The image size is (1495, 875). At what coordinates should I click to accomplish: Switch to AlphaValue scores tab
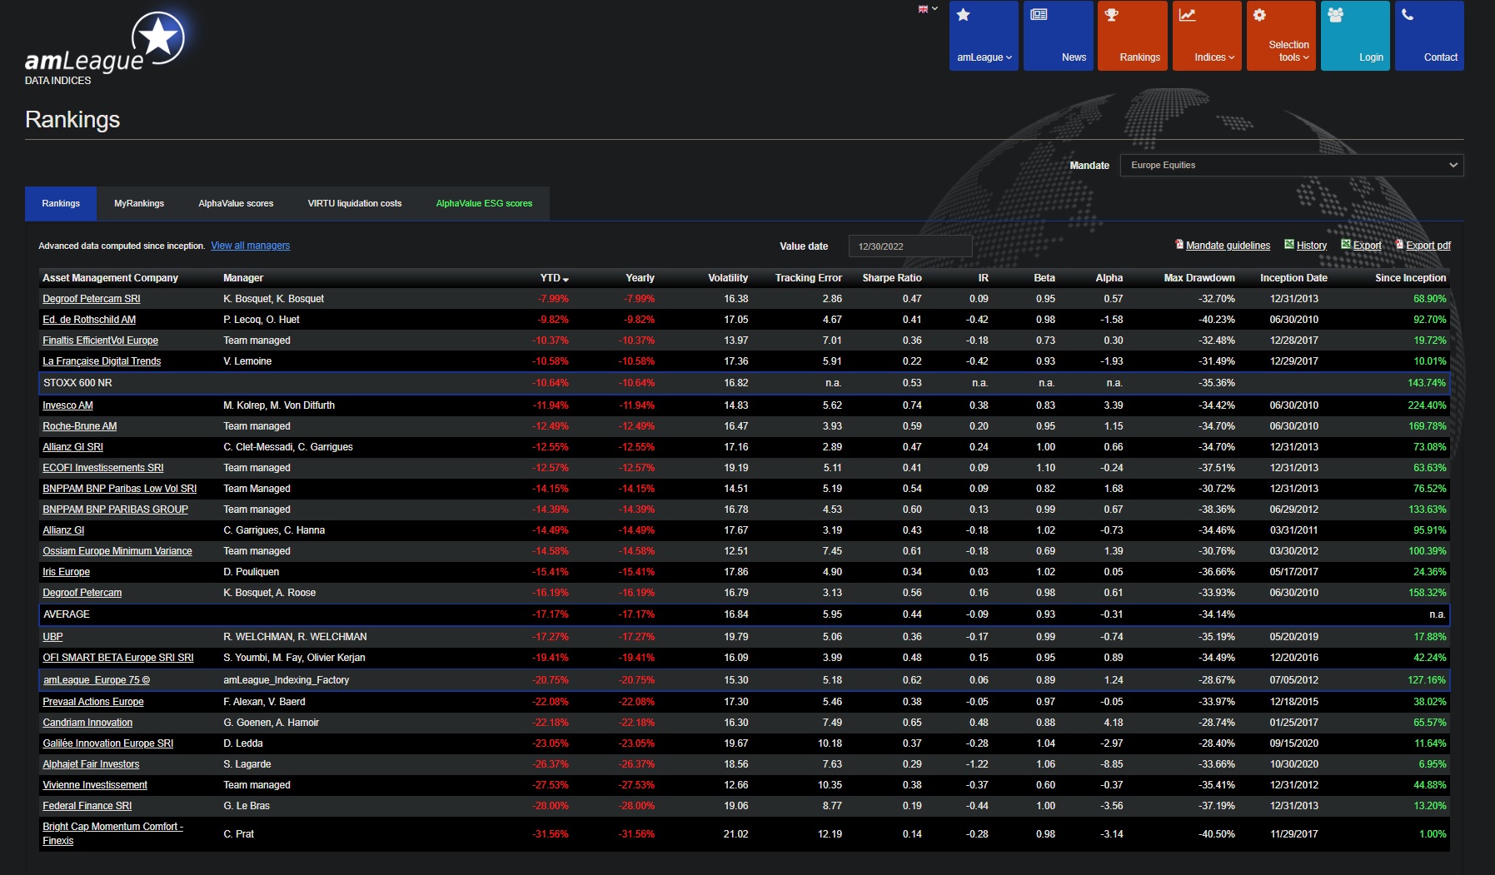click(x=236, y=203)
